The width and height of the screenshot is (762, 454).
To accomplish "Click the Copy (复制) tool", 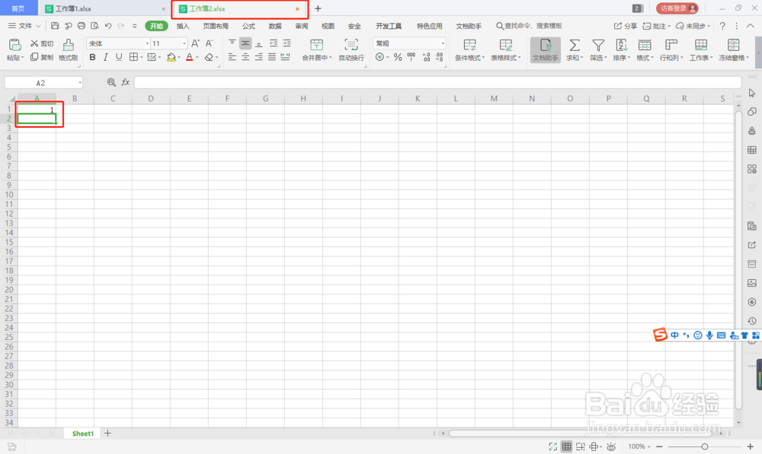I will tap(42, 57).
